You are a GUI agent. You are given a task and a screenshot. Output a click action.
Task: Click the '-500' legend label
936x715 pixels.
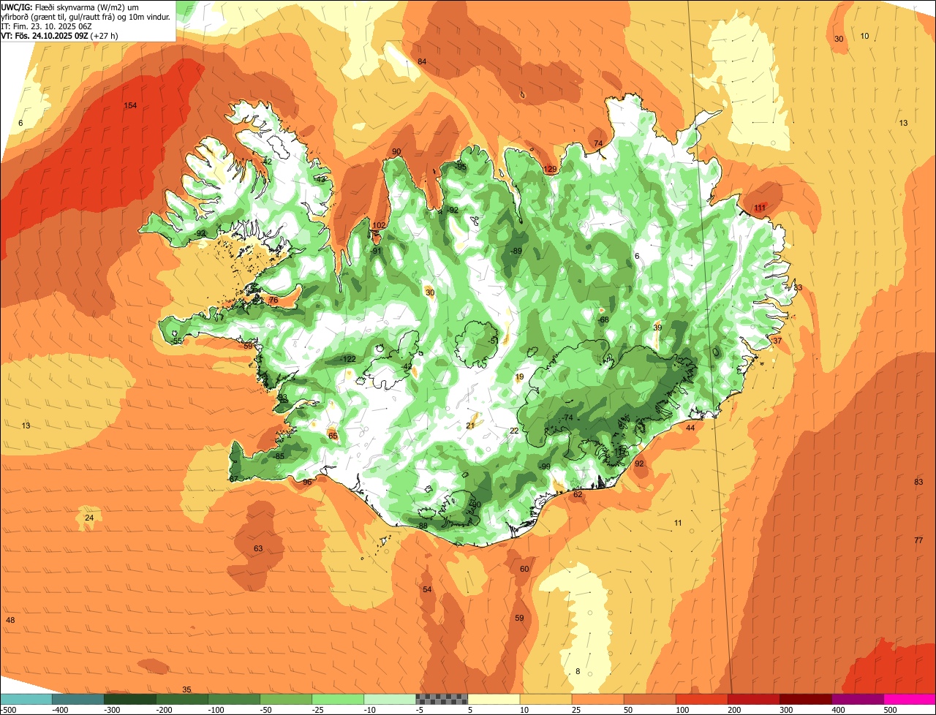8,709
